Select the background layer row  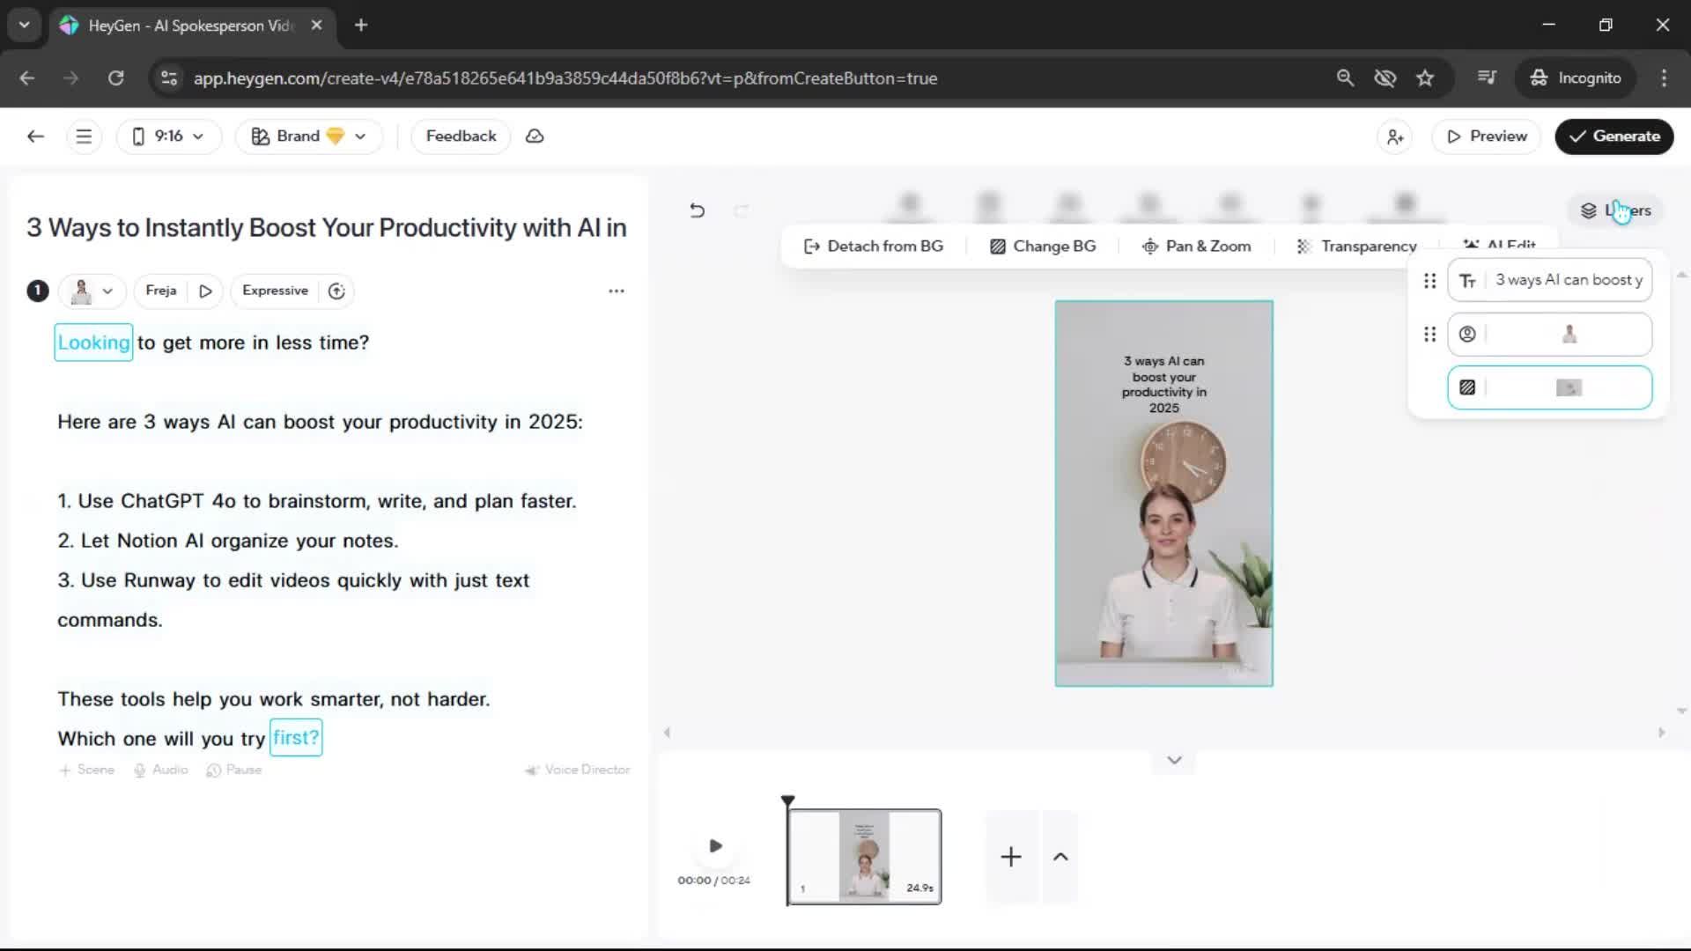point(1549,388)
